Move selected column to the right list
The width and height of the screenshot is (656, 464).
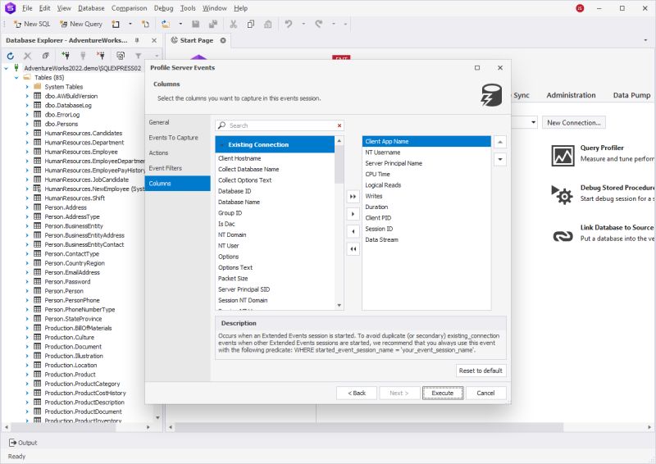[353, 214]
